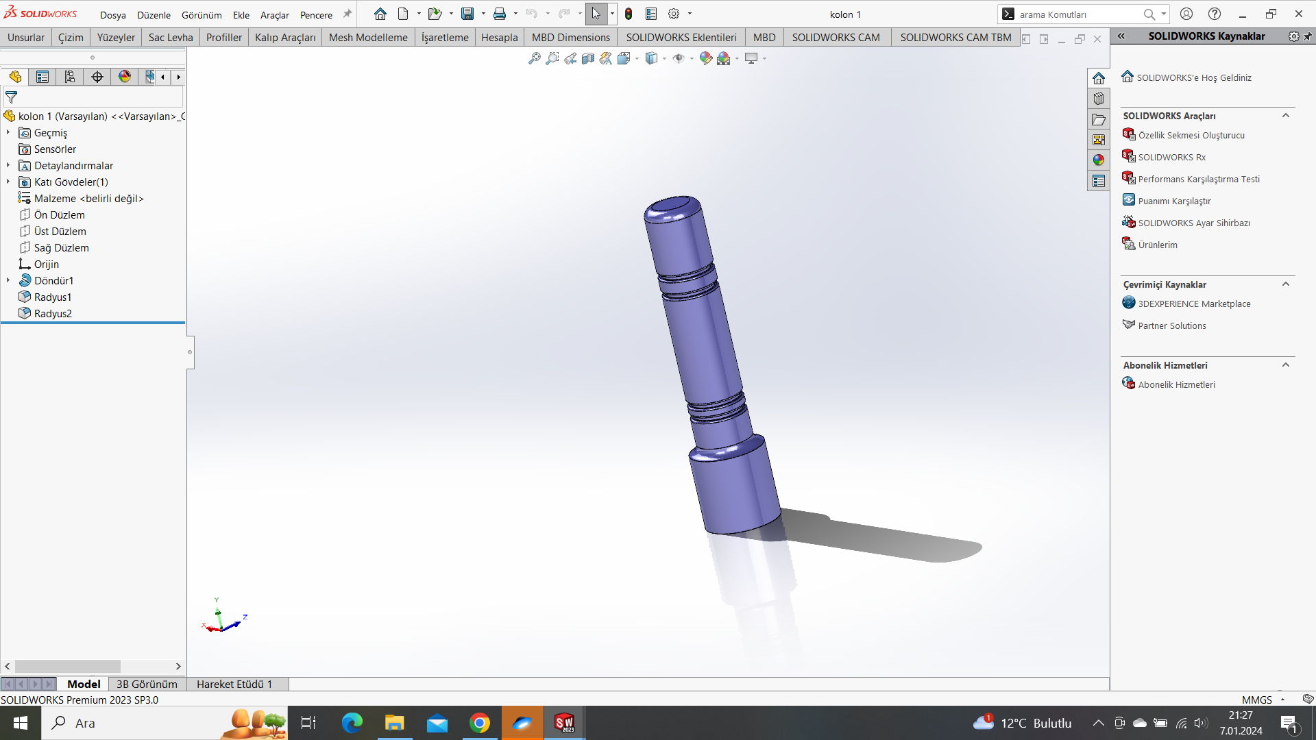Click the SOLIDWORKS Rx link
The height and width of the screenshot is (740, 1316).
point(1171,157)
